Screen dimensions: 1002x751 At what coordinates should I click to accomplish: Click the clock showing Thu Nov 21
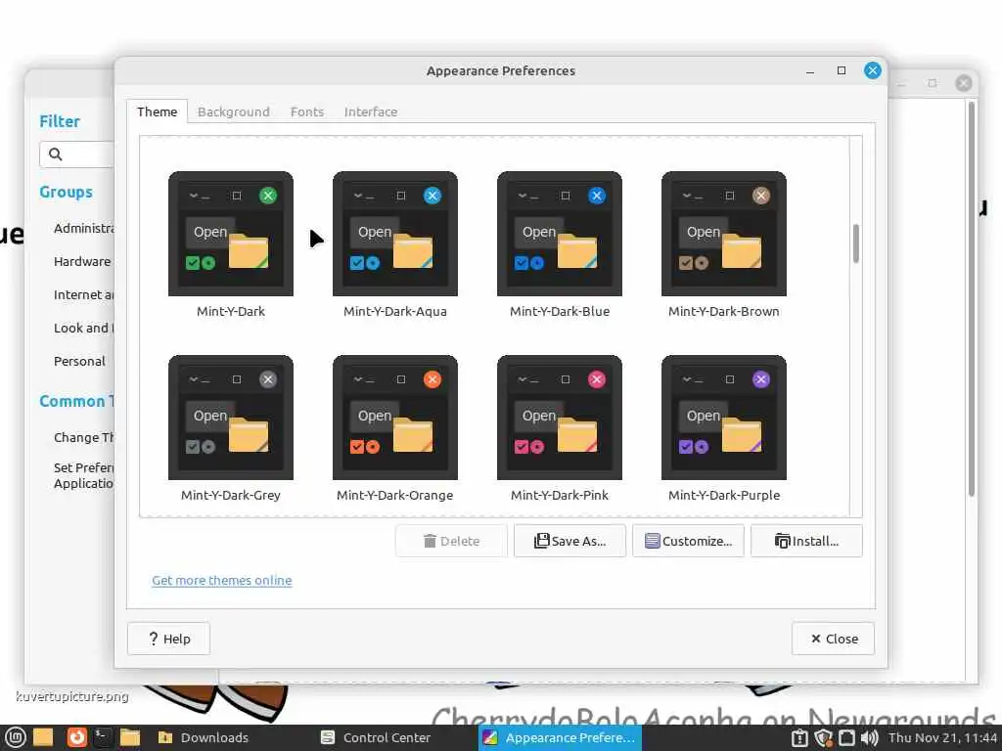(x=942, y=737)
